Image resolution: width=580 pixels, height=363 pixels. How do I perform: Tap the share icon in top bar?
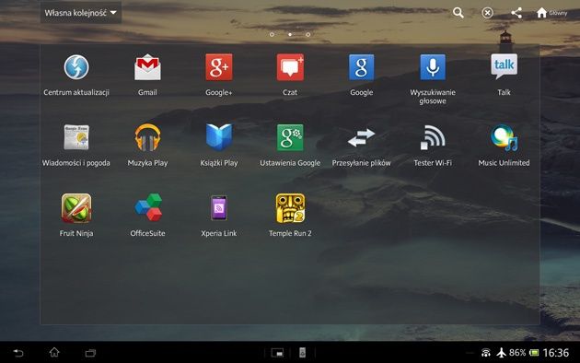[516, 13]
